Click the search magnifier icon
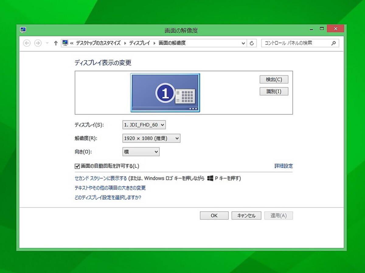 (333, 43)
